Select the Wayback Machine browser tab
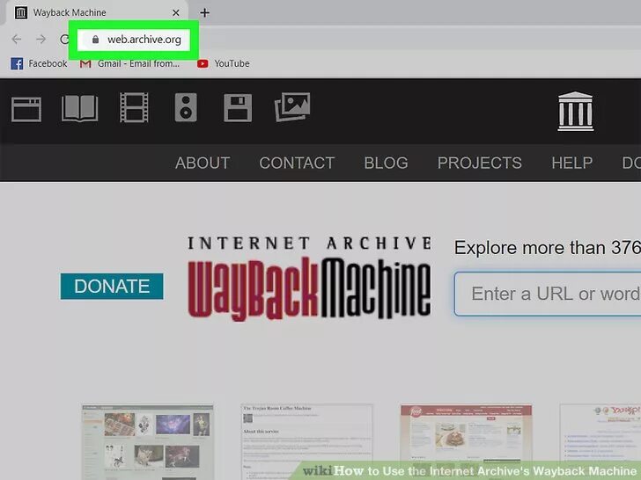Screen dimensions: 641x480 click(x=97, y=12)
